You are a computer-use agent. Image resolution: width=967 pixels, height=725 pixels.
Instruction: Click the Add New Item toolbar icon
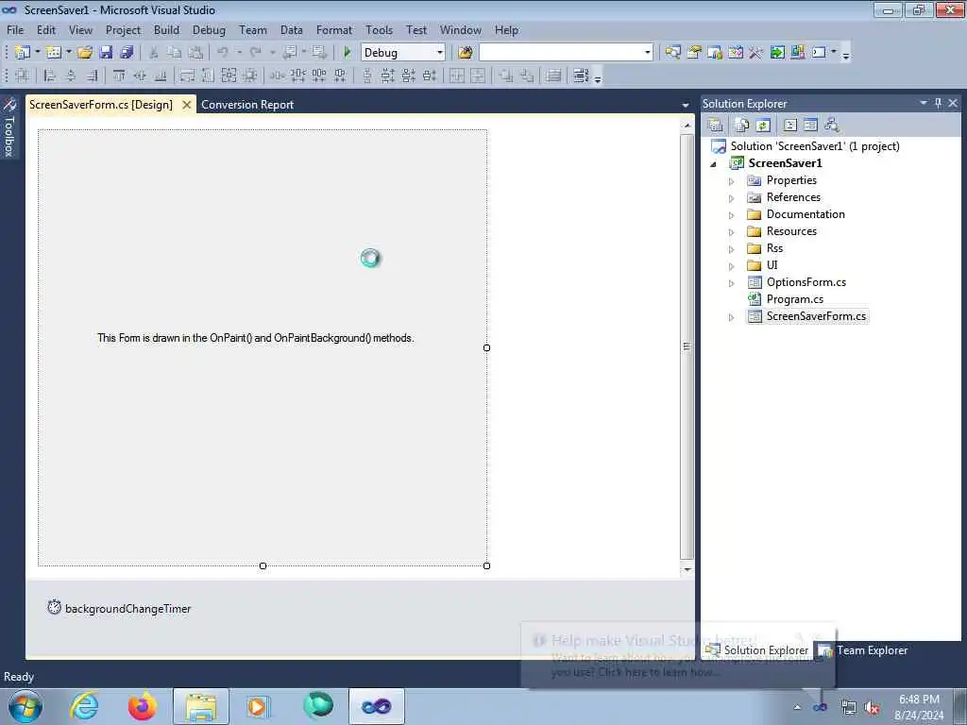click(x=54, y=53)
